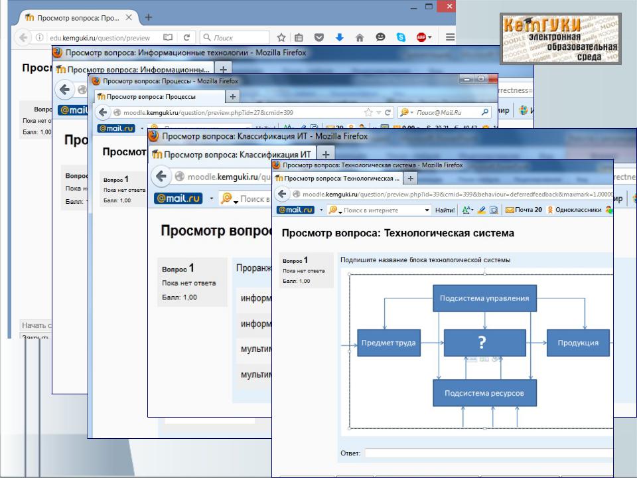The image size is (637, 478).
Task: Click the Adblock Plus ABP icon
Action: 421,37
